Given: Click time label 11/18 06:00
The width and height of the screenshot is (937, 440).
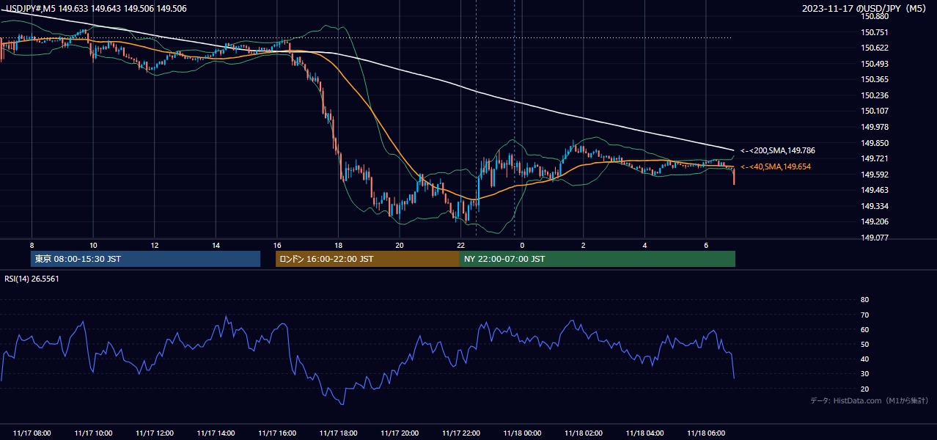Looking at the screenshot, I should (706, 433).
